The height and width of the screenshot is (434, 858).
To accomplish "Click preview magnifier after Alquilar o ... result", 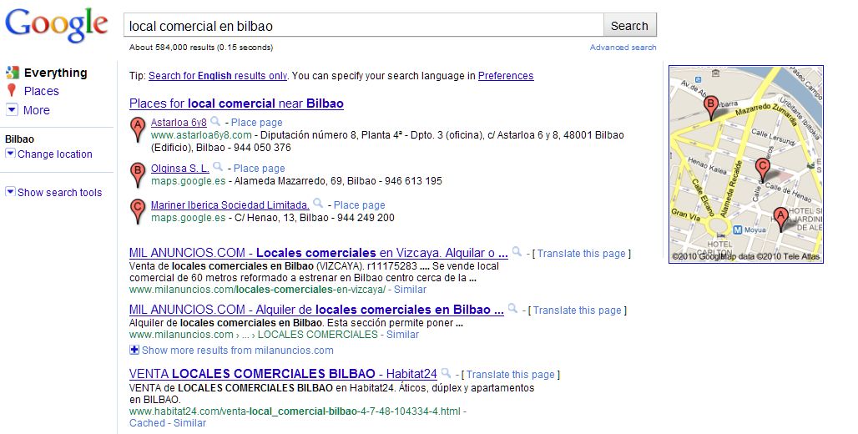I will (x=517, y=251).
